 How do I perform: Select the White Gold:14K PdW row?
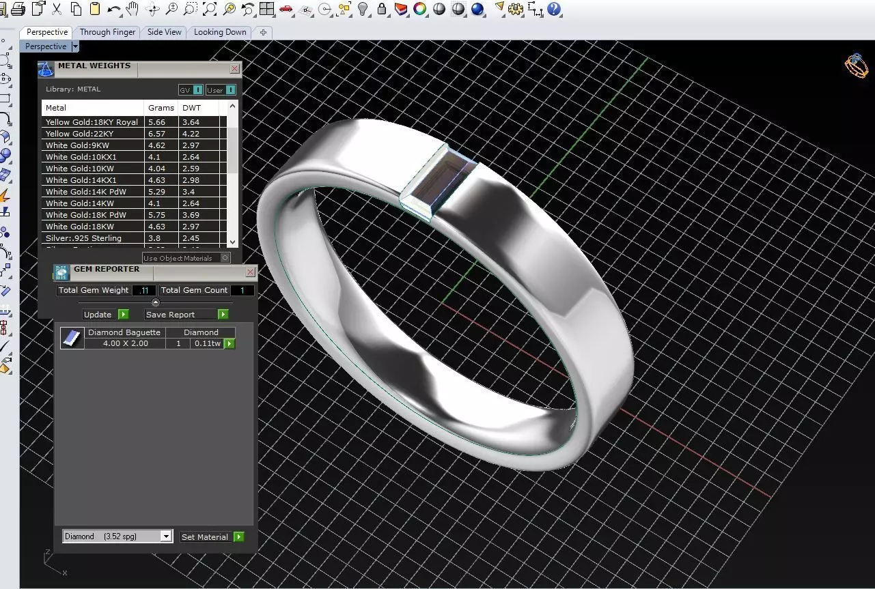tap(134, 192)
